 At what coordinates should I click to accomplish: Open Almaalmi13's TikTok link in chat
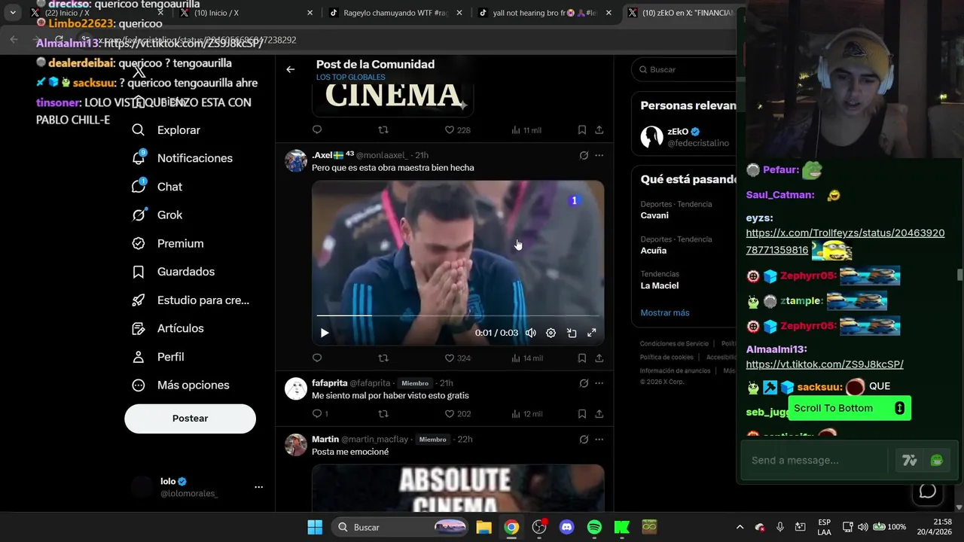click(x=825, y=364)
